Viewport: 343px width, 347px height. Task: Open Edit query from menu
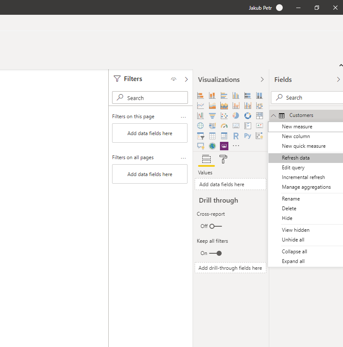point(305,168)
